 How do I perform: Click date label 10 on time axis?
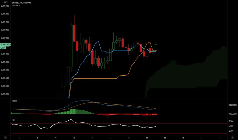74,138
